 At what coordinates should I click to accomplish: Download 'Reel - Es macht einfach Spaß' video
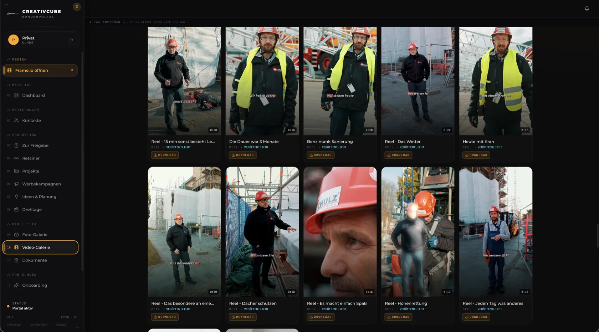(x=321, y=317)
